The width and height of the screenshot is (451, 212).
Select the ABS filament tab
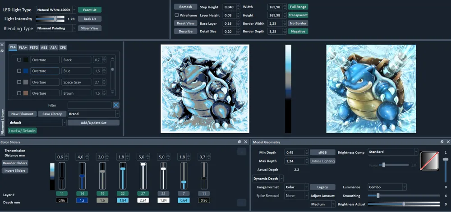click(x=44, y=47)
